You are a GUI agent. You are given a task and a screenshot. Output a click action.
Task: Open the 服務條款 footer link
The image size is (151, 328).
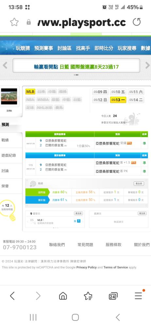point(113,245)
